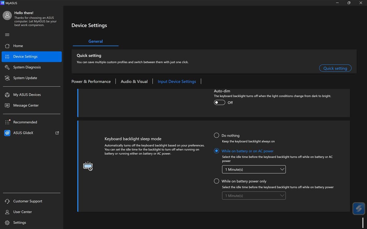Open Customer Support headset icon
Screen dimensions: 367x229
7,201
